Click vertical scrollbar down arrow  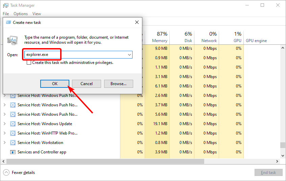[283, 155]
